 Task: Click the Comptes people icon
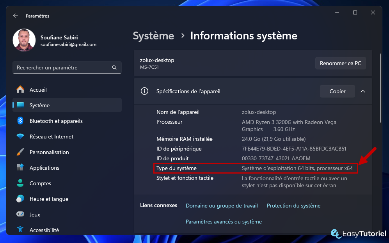(21, 183)
